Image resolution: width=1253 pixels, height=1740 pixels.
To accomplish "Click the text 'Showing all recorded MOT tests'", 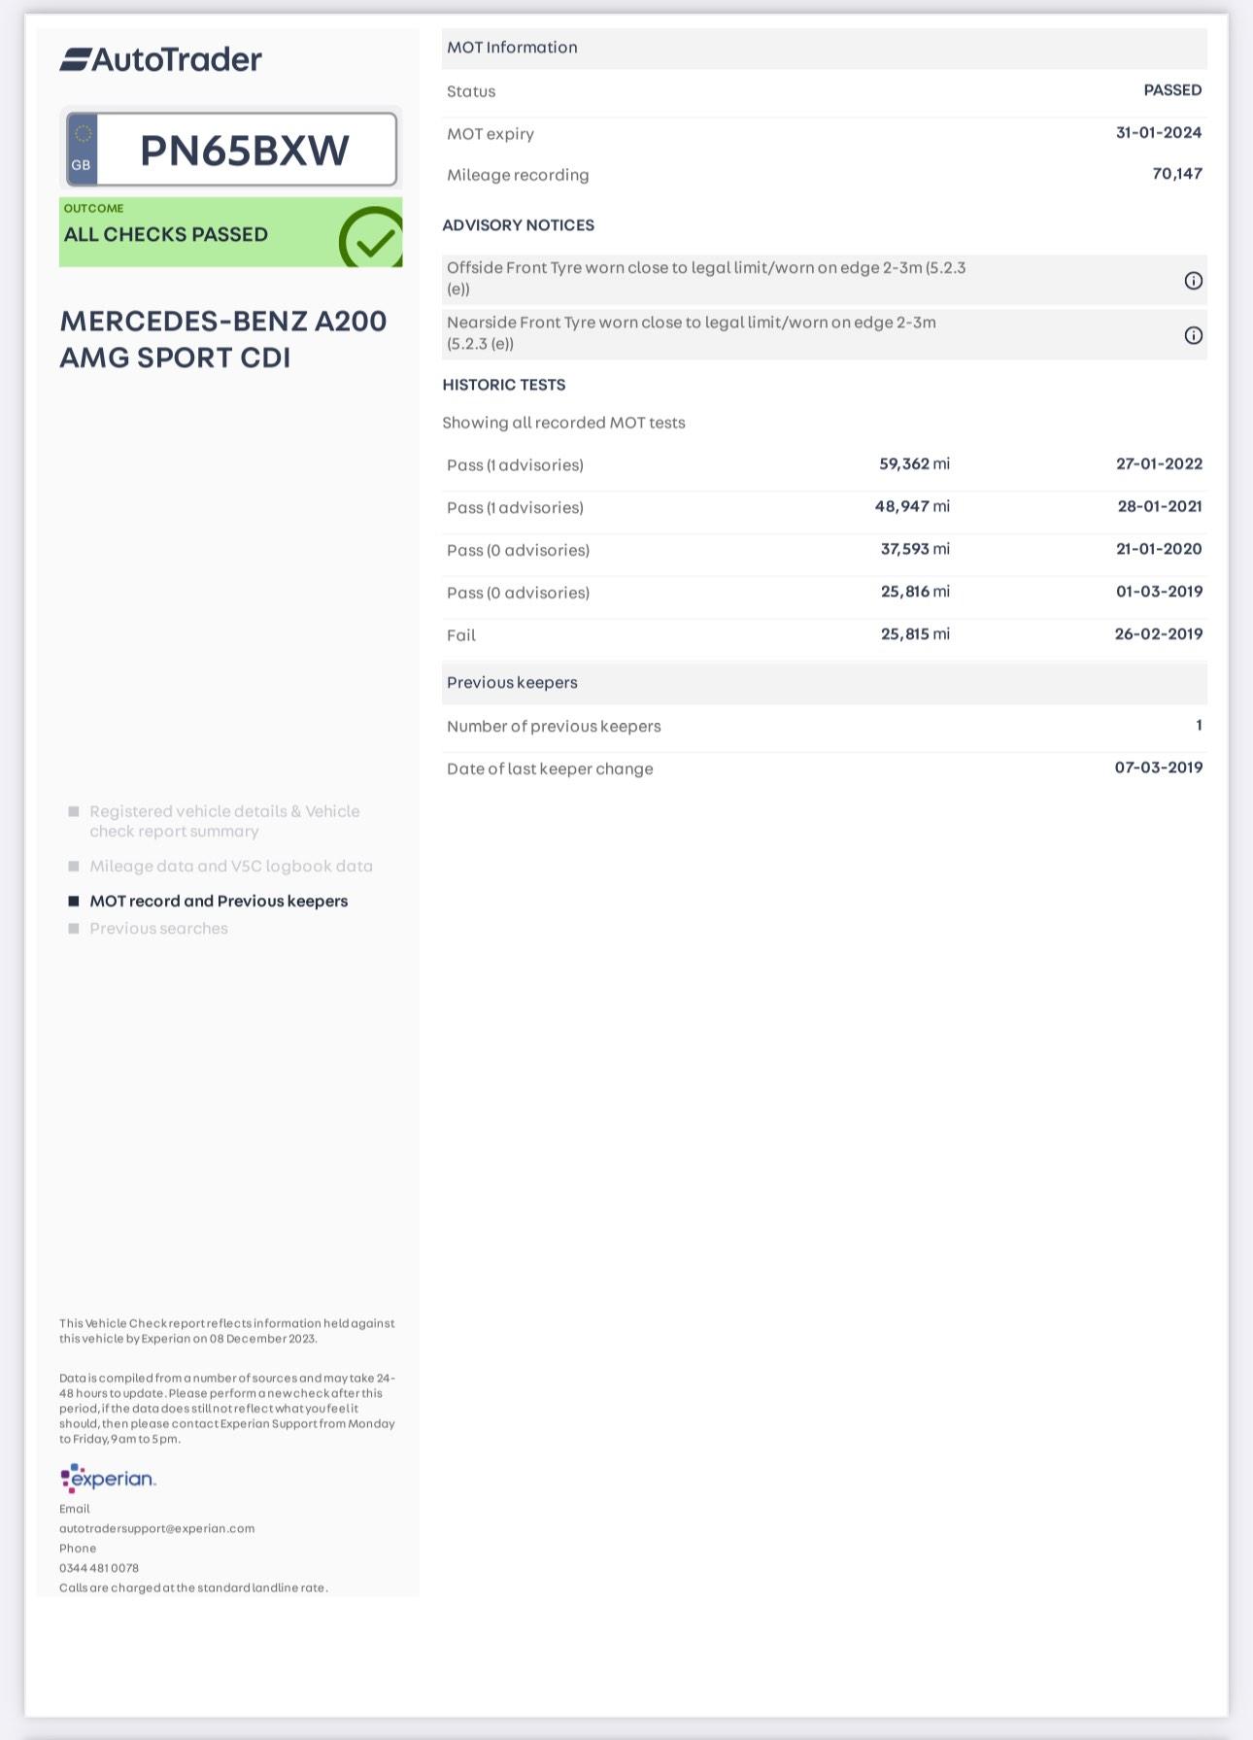I will 564,423.
